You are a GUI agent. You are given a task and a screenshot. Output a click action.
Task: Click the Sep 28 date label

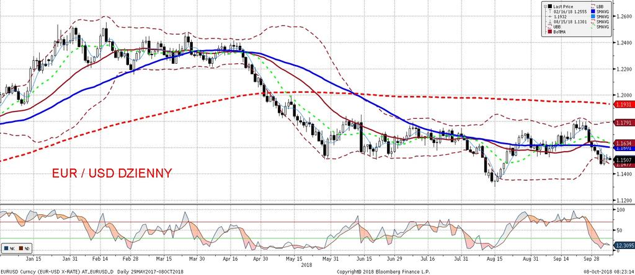click(x=591, y=258)
